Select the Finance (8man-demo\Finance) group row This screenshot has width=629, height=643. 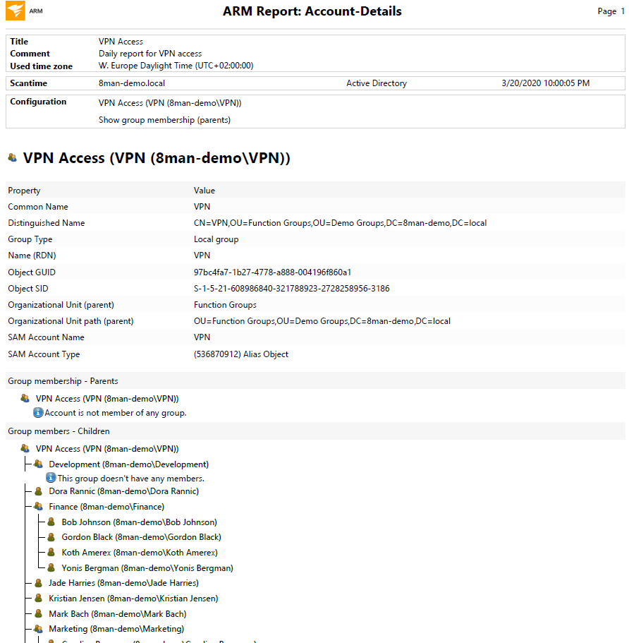(x=106, y=507)
